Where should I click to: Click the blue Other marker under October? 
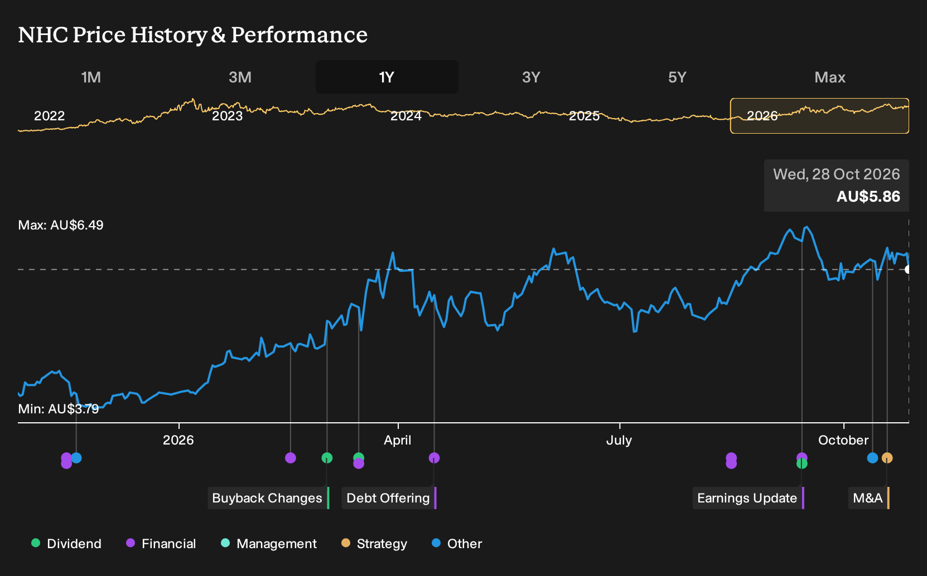click(872, 458)
